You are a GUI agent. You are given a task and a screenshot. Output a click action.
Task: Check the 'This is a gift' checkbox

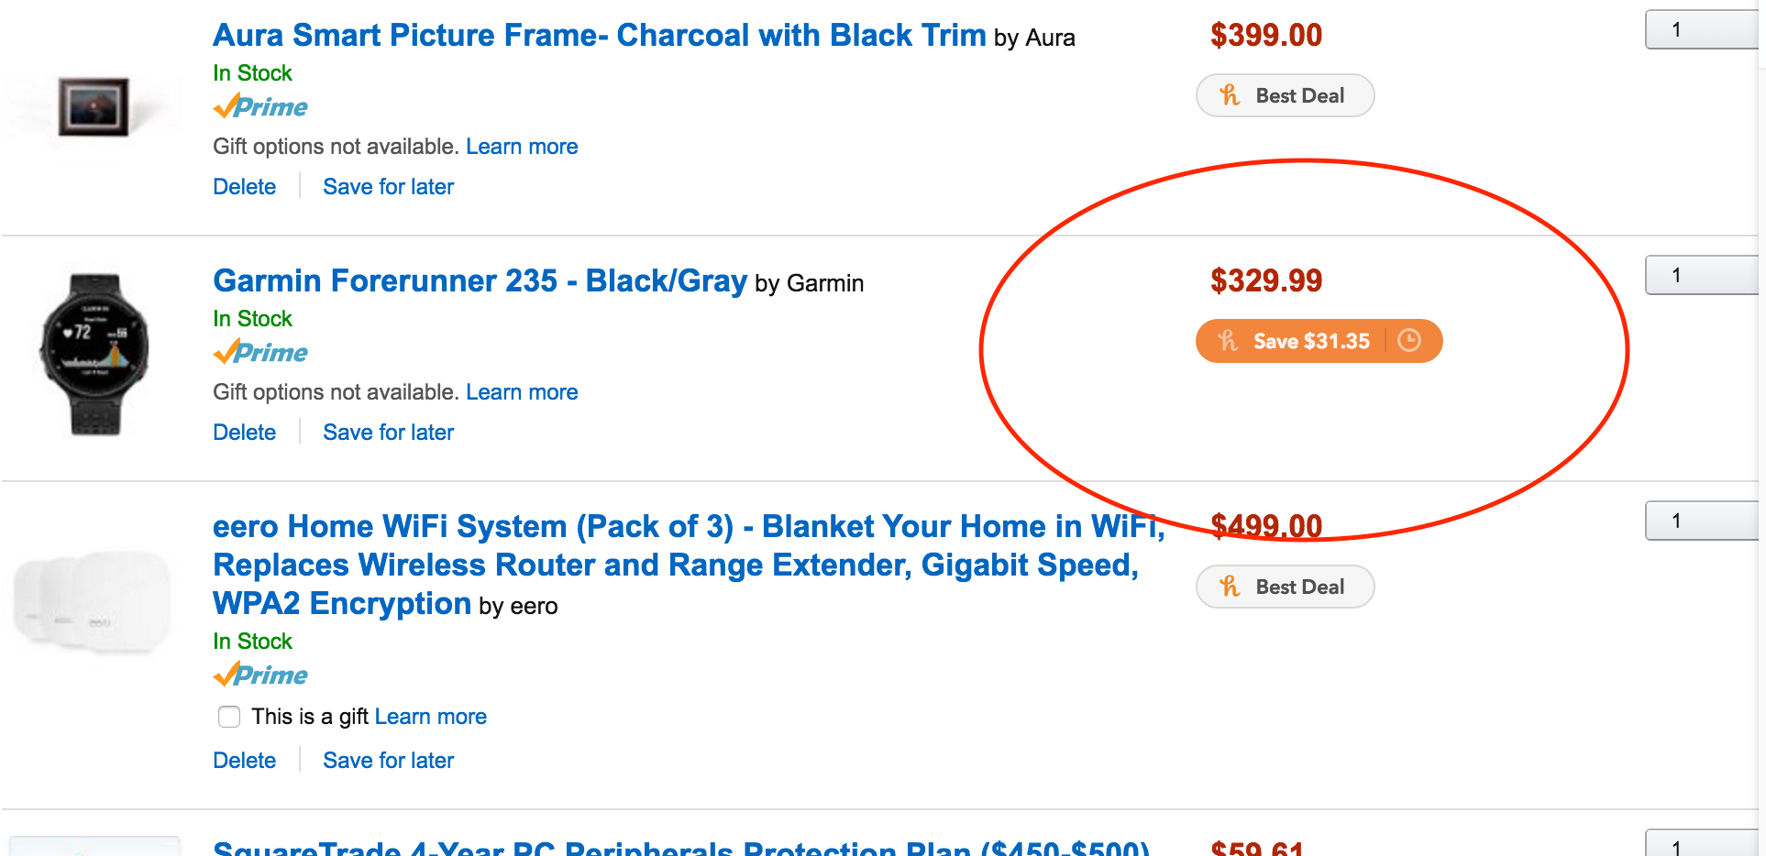tap(229, 717)
